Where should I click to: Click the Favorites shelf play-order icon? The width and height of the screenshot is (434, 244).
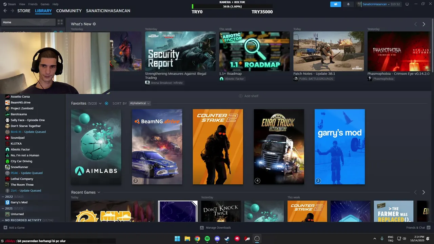[x=106, y=103]
